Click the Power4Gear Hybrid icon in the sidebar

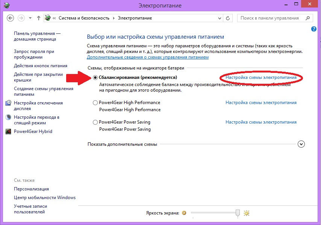pyautogui.click(x=8, y=131)
